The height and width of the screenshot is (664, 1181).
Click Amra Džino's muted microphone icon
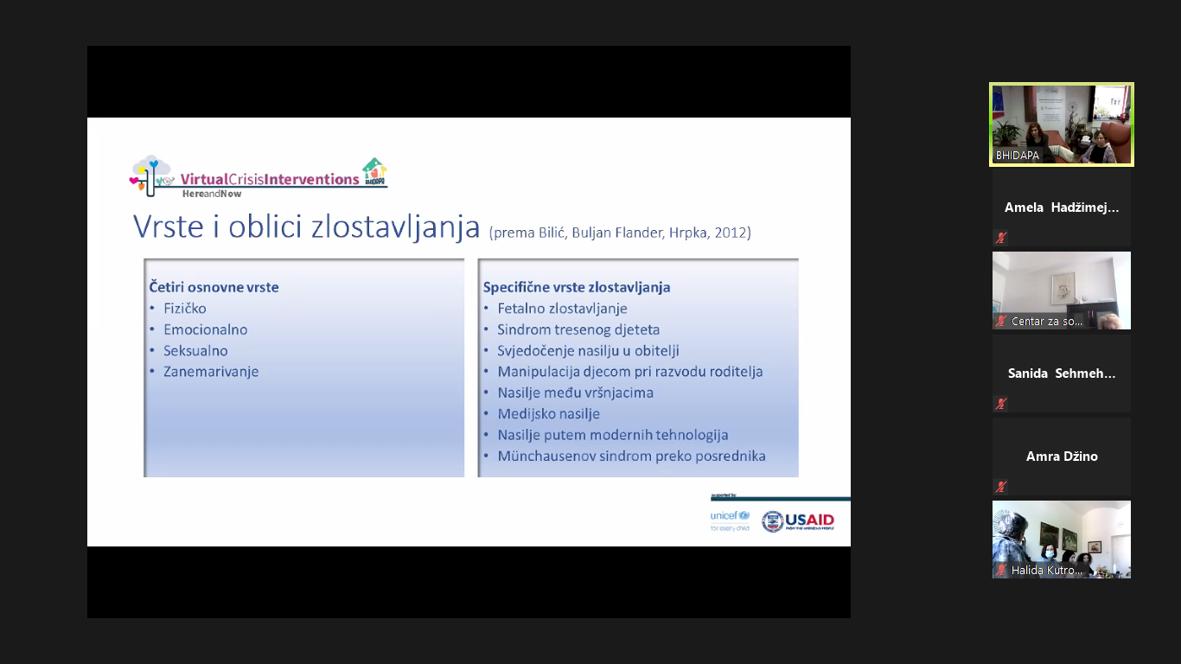(1001, 487)
